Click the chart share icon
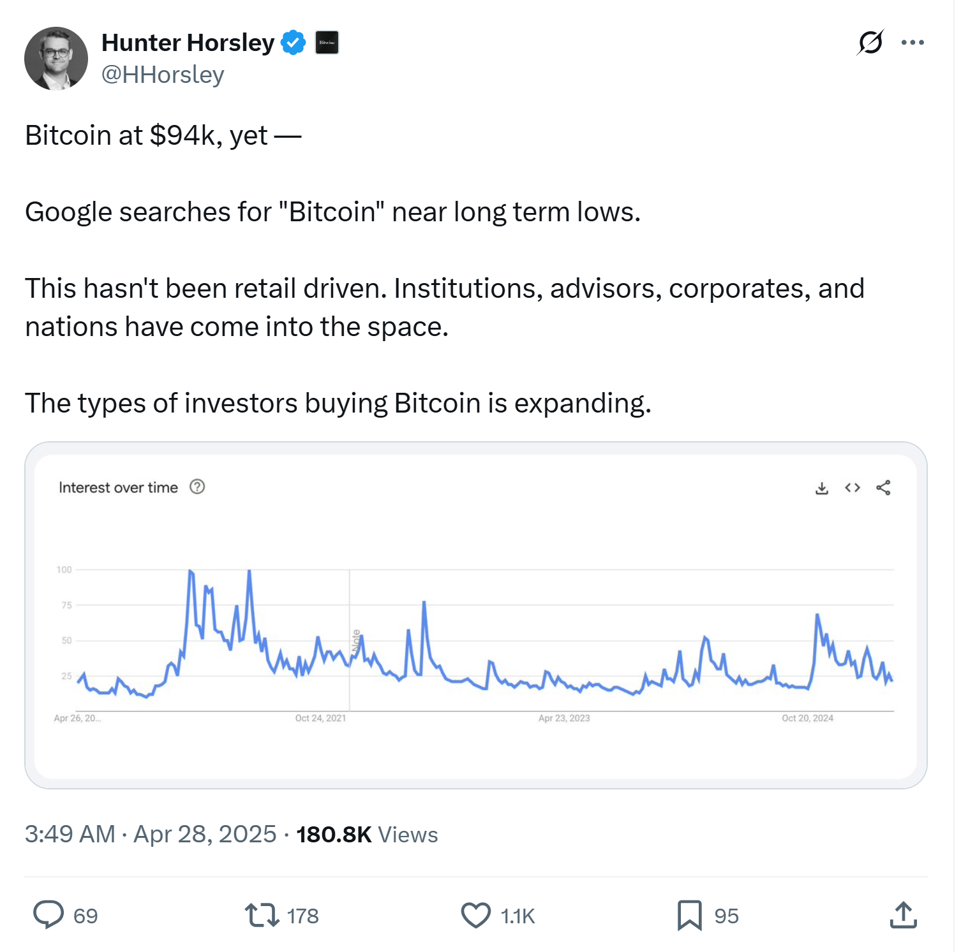Viewport: 961px width, 952px height. pos(883,488)
